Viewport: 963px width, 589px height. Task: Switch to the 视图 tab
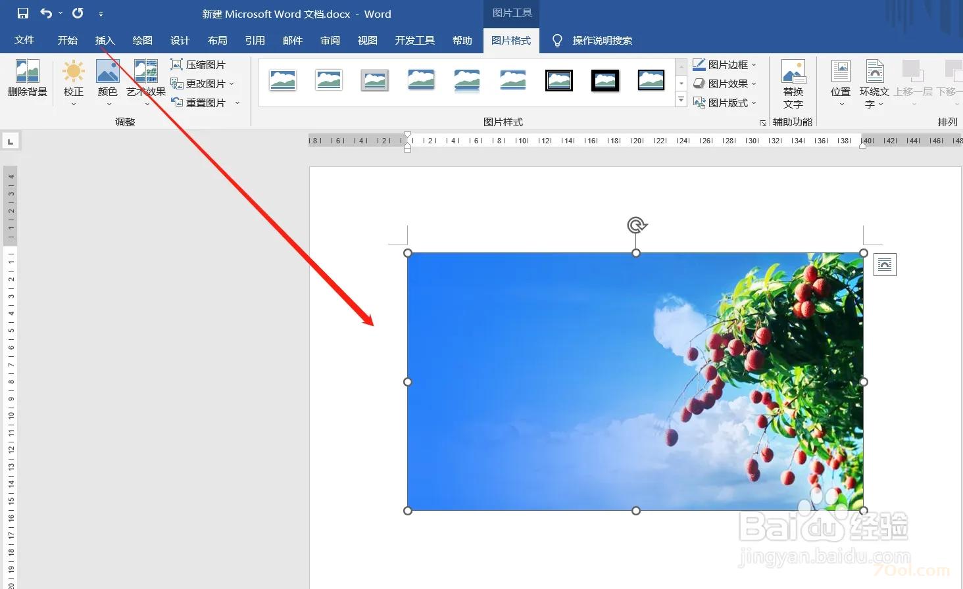pyautogui.click(x=368, y=40)
